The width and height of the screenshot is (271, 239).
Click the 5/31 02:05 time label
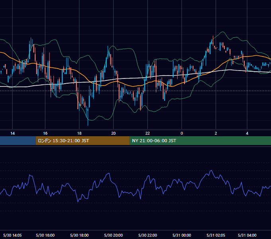tap(216, 235)
